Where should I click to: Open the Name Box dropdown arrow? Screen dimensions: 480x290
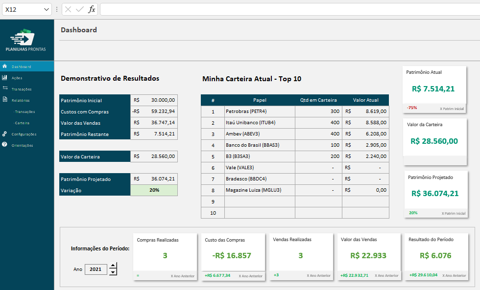47,9
